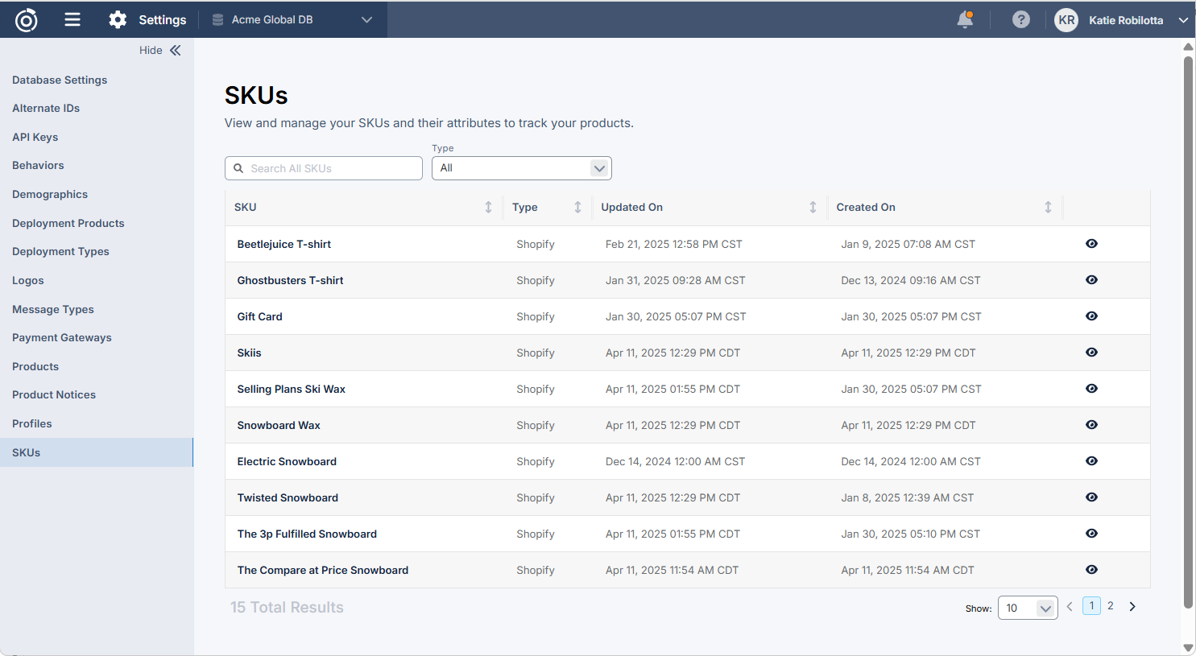The image size is (1196, 656).
Task: Sort table by SKU column arrows
Action: [x=488, y=208]
